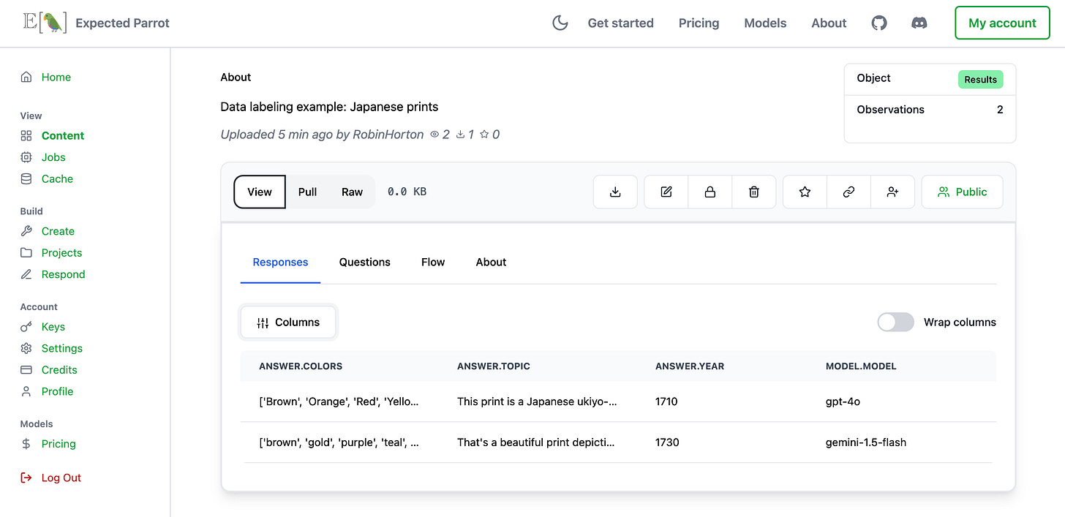Viewport: 1065px width, 517px height.
Task: Click the My account button
Action: tap(1002, 23)
